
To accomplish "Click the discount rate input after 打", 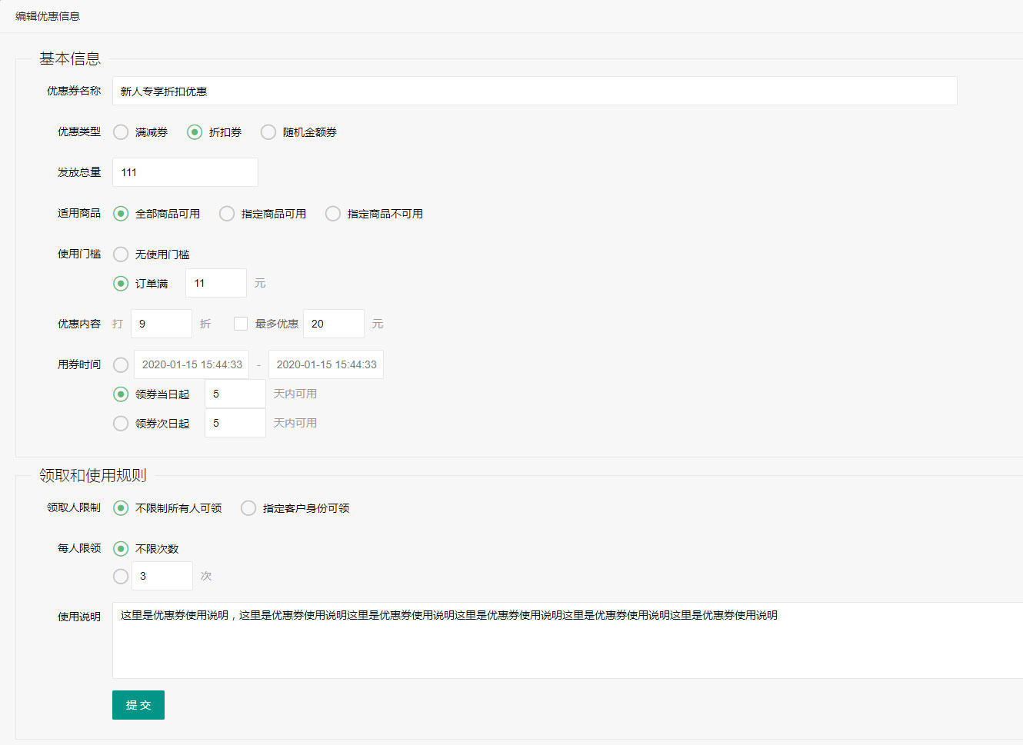I will pyautogui.click(x=162, y=324).
